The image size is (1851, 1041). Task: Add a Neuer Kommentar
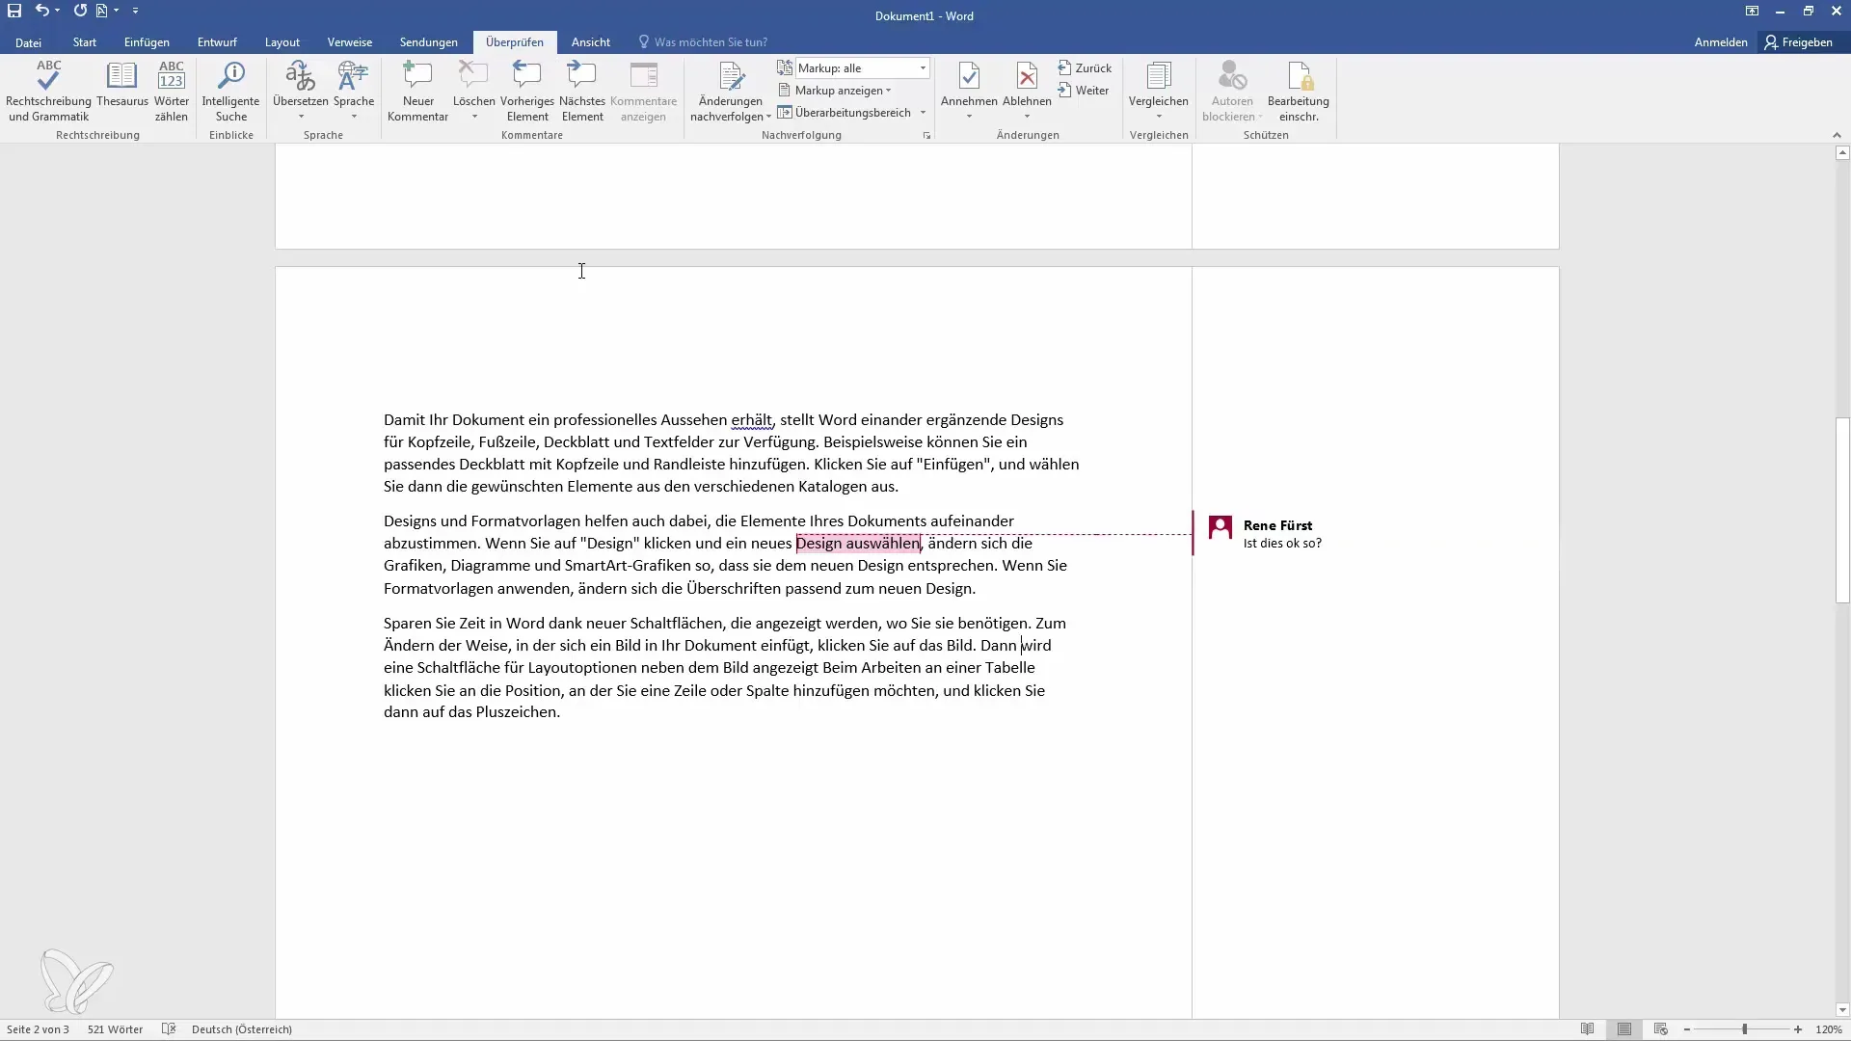point(417,92)
